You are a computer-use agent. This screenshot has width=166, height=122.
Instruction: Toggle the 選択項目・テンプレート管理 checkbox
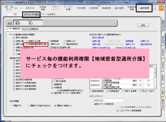coord(52,93)
